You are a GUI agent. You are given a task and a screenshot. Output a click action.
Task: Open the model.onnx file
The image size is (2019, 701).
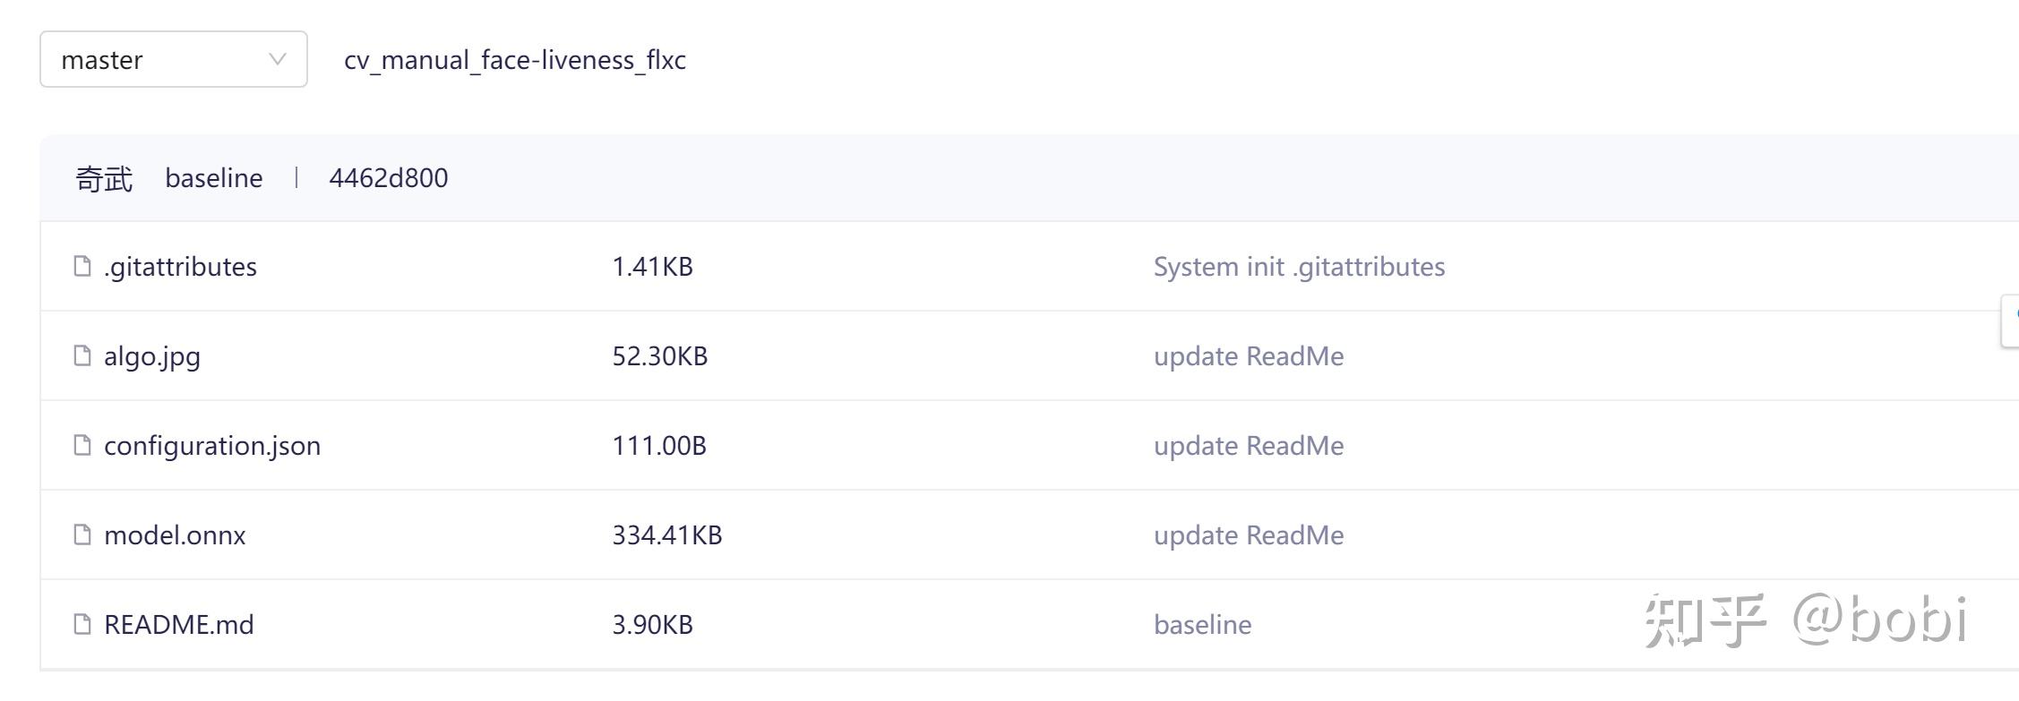(x=175, y=535)
